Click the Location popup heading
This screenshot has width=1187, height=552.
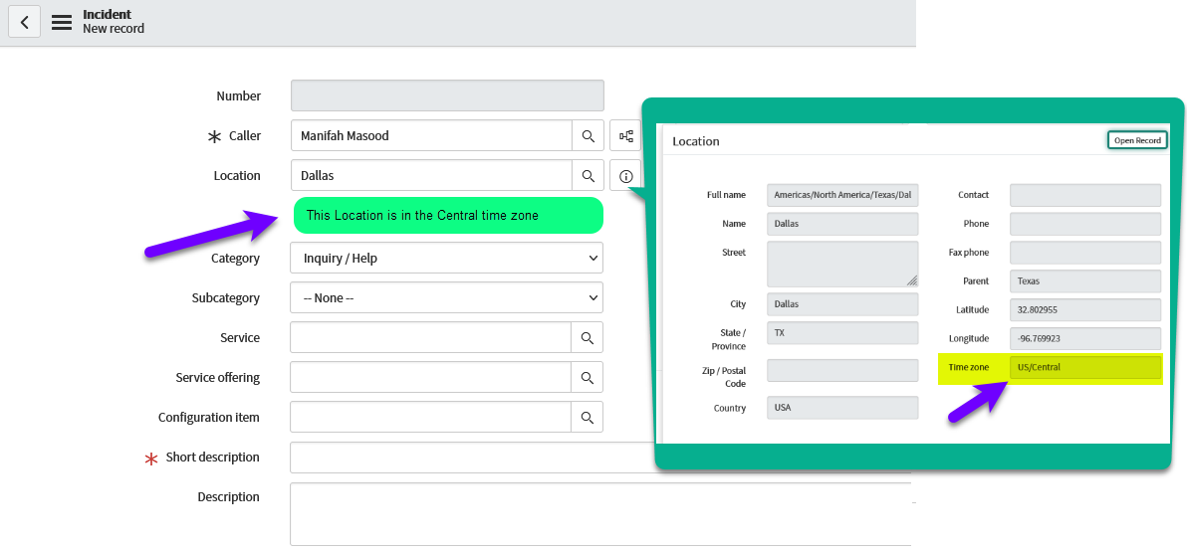coord(696,140)
